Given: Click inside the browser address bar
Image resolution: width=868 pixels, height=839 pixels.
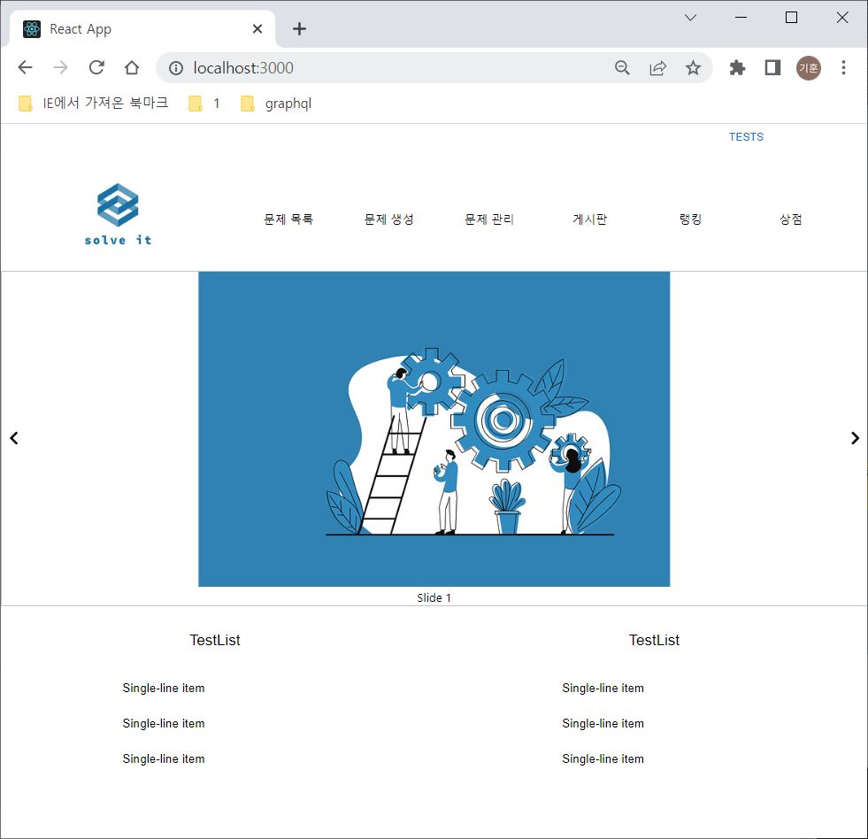Looking at the screenshot, I should coord(354,67).
